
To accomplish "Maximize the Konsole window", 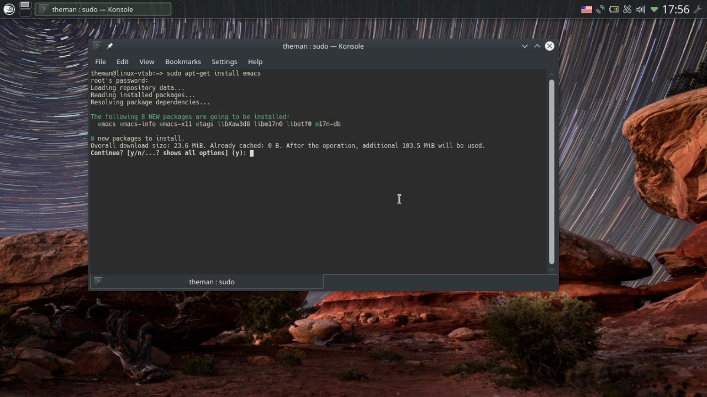I will (x=537, y=46).
